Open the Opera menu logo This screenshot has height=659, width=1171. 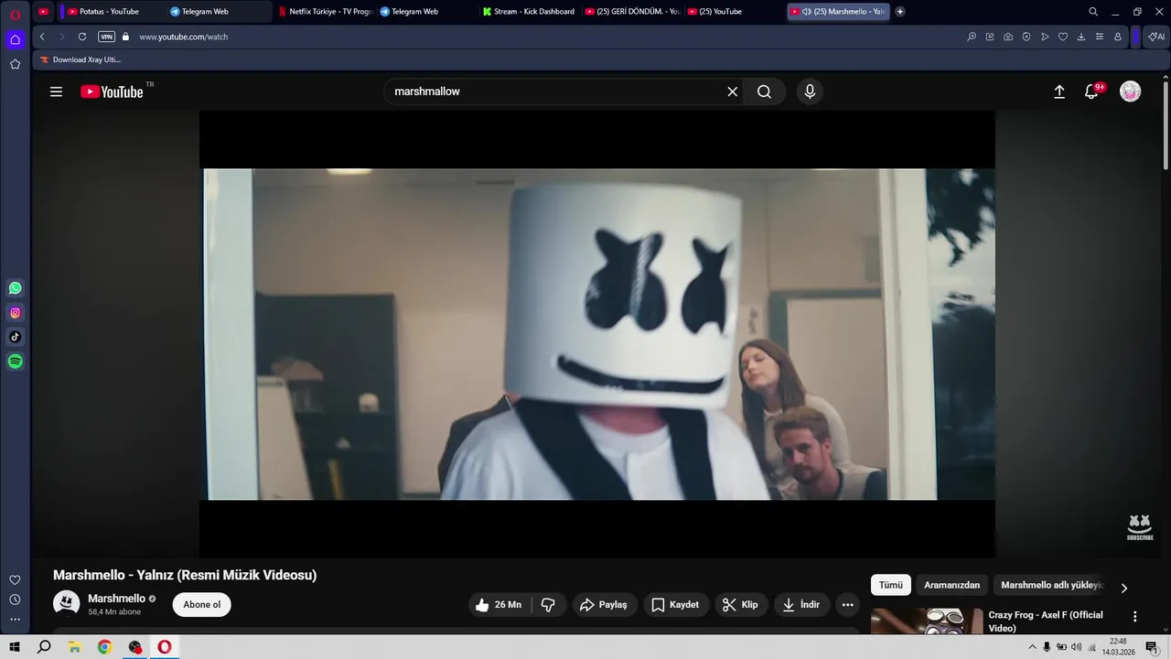[15, 14]
